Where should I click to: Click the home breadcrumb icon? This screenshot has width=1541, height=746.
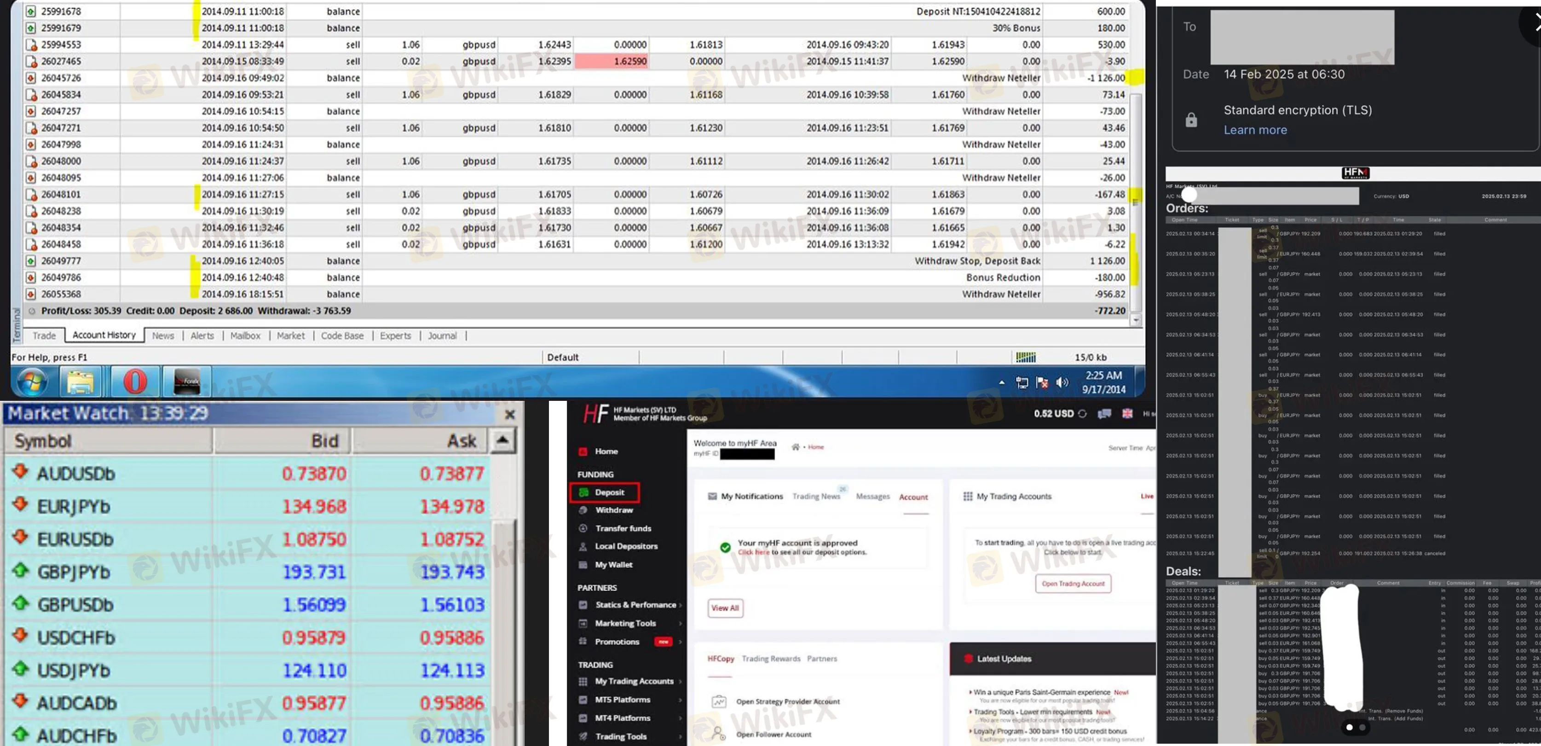tap(795, 447)
